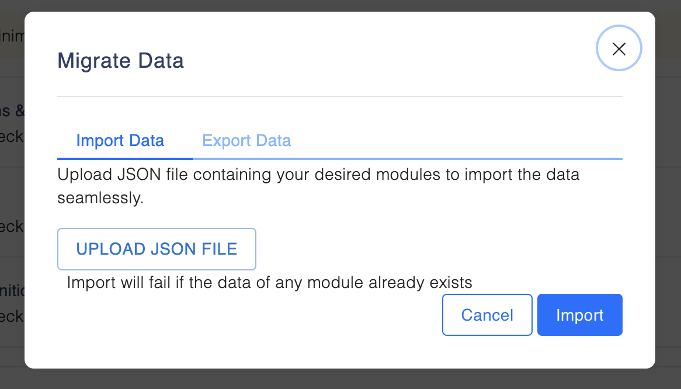
Task: Click the blue underline beneath Import Data
Action: pyautogui.click(x=125, y=159)
